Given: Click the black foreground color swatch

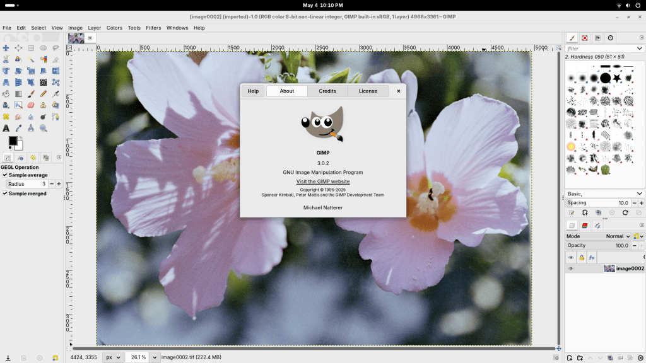Looking at the screenshot, I should tap(12, 141).
